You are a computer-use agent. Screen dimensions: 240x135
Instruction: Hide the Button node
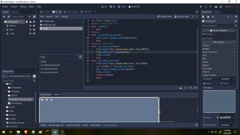pyautogui.click(x=34, y=26)
